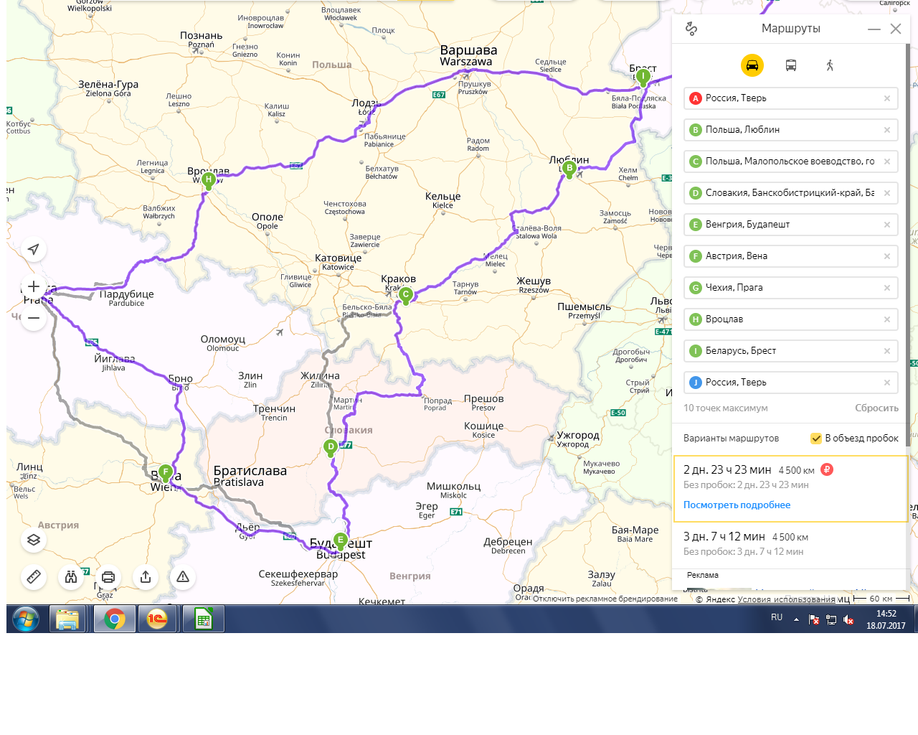The image size is (918, 735).
Task: Edit field F Австрия, Вена
Action: point(790,256)
